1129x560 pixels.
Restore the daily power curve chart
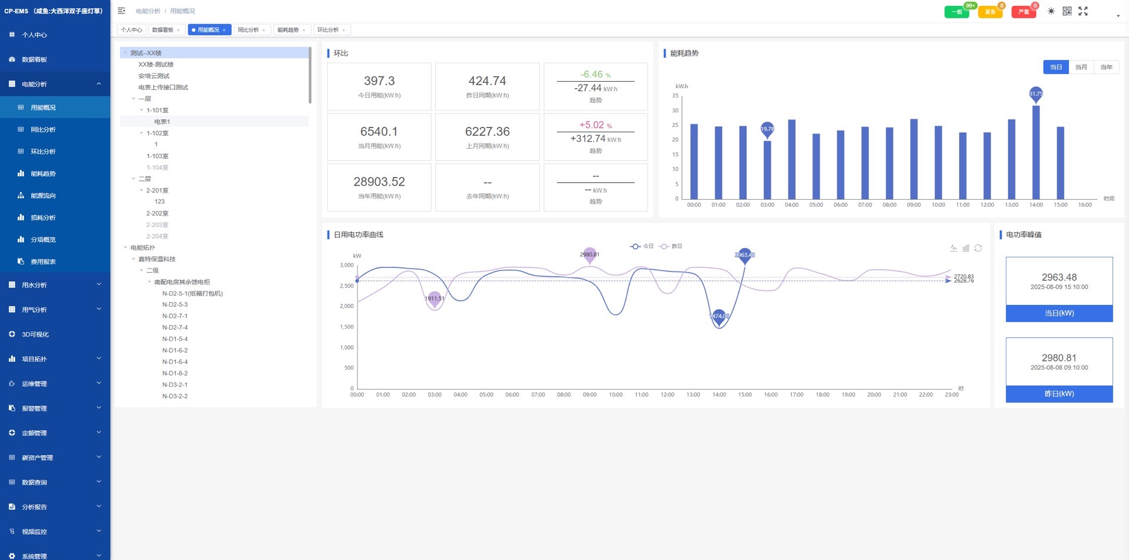pyautogui.click(x=978, y=248)
